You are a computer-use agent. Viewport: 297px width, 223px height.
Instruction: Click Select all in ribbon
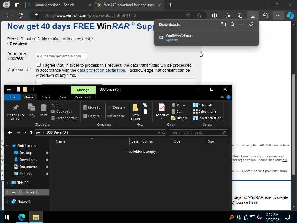click(202, 105)
